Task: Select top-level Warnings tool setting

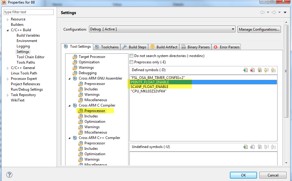Action: click(x=86, y=68)
